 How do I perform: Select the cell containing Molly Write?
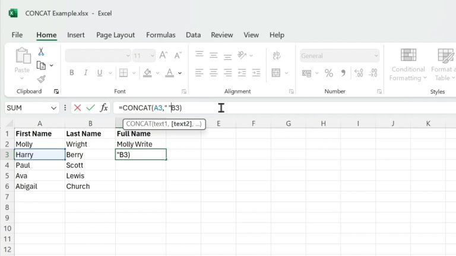[x=141, y=144]
